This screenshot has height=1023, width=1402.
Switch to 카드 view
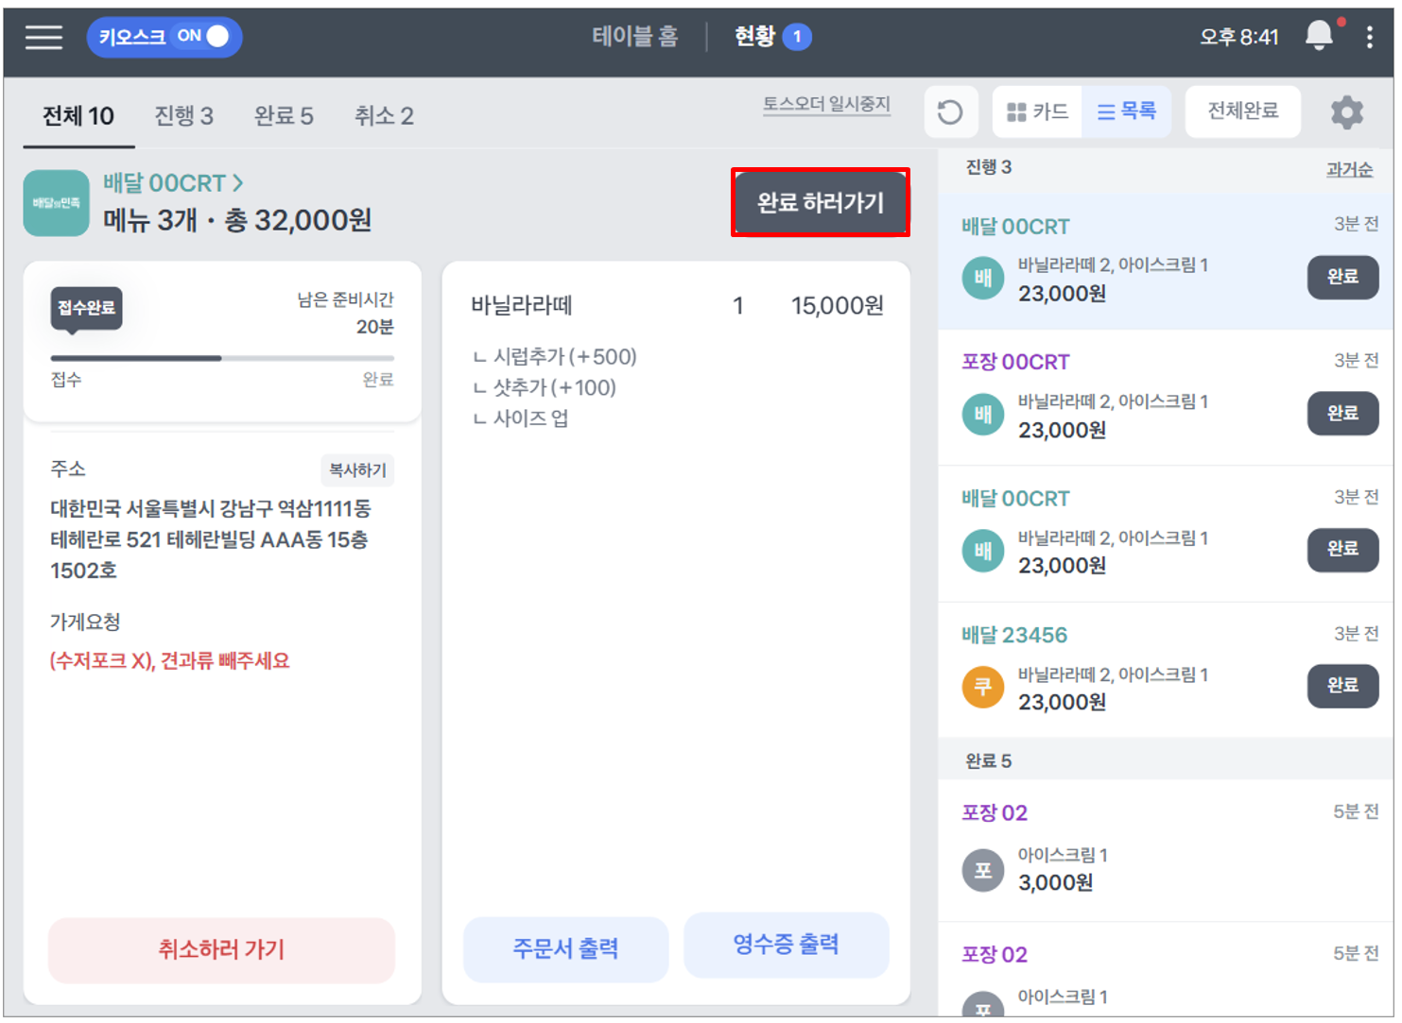[x=1037, y=112]
